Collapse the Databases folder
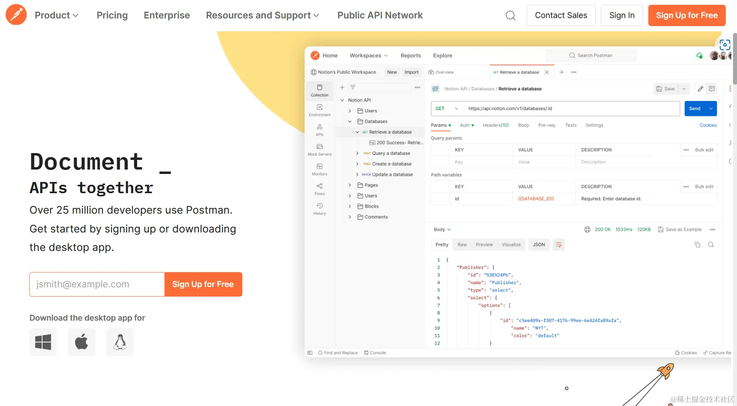737x406 pixels. coord(350,121)
